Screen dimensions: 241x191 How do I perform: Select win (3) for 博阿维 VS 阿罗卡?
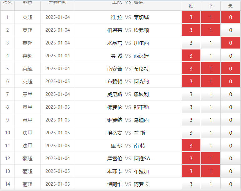click(191, 184)
